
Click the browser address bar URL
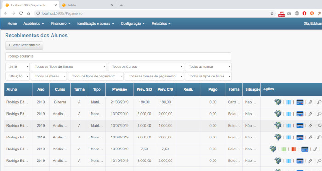[62, 13]
